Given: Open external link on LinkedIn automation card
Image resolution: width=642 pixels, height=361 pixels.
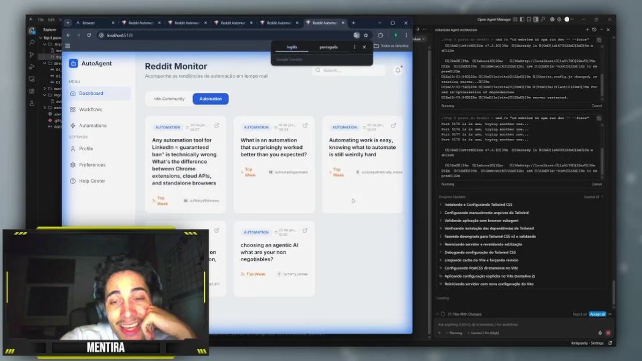Looking at the screenshot, I should tap(217, 125).
